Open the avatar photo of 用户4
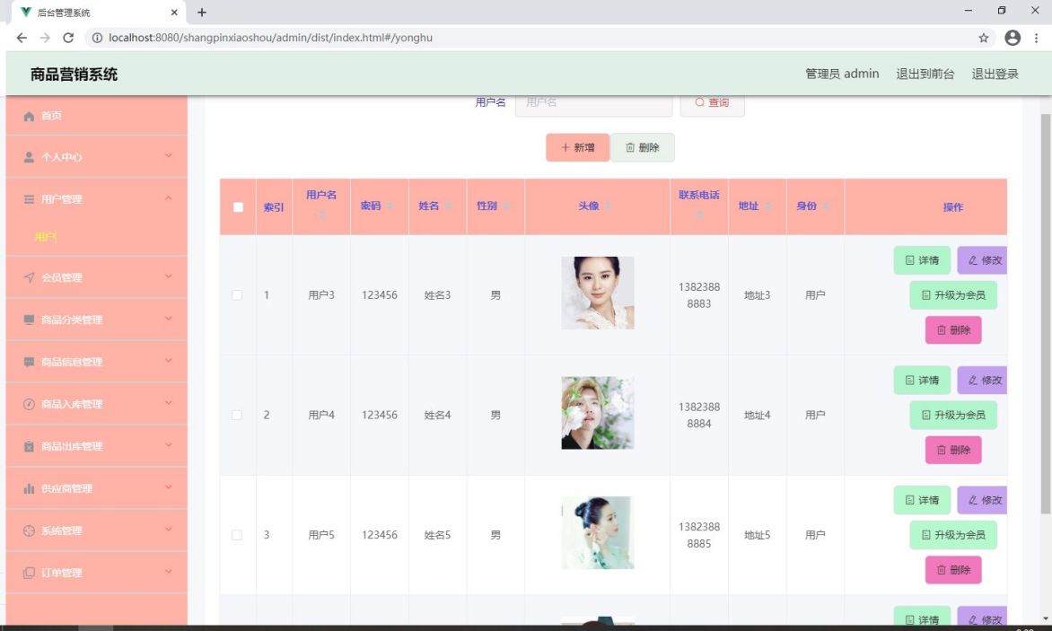Viewport: 1052px width, 631px height. [598, 413]
